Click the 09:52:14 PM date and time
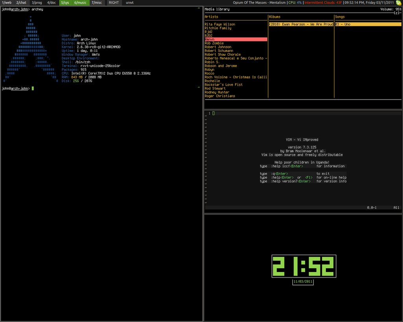The height and width of the screenshot is (322, 403). click(x=369, y=3)
